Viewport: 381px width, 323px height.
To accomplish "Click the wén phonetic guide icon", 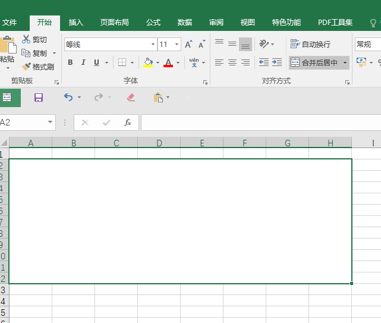I will pyautogui.click(x=194, y=62).
